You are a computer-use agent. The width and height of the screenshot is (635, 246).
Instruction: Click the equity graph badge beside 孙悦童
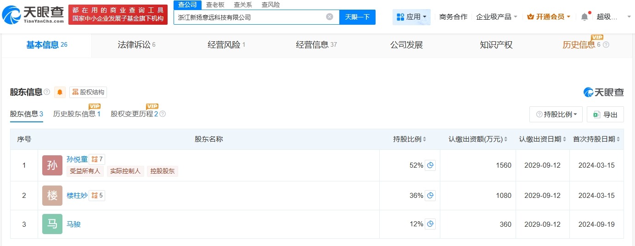click(97, 159)
